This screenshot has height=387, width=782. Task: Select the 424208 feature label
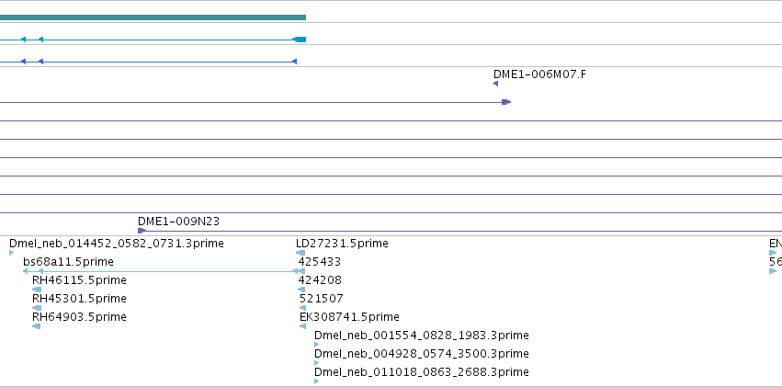tap(320, 280)
